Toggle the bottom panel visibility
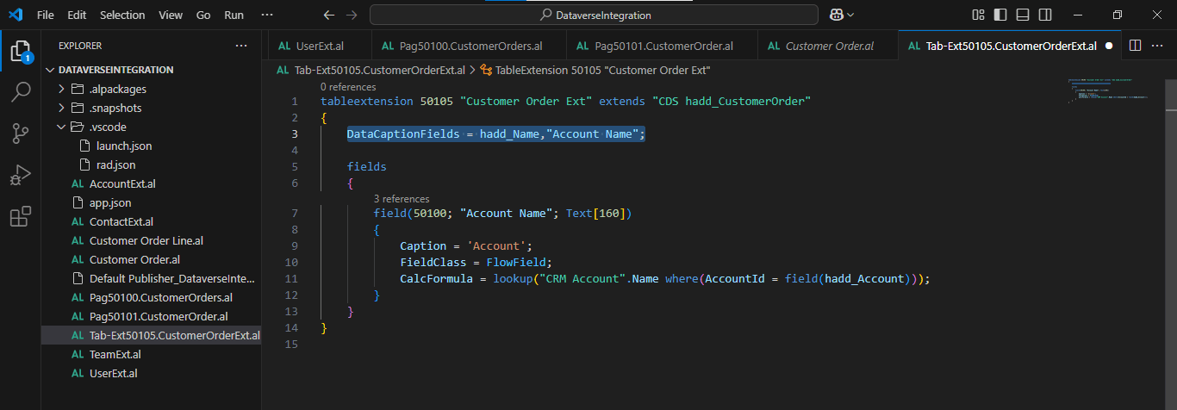This screenshot has width=1177, height=410. pos(1022,15)
